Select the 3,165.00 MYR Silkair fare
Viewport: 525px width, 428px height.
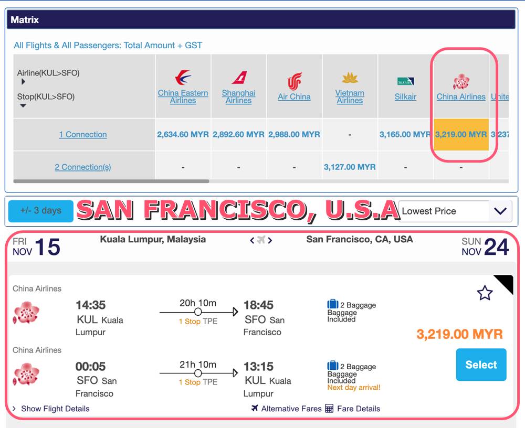tap(405, 134)
